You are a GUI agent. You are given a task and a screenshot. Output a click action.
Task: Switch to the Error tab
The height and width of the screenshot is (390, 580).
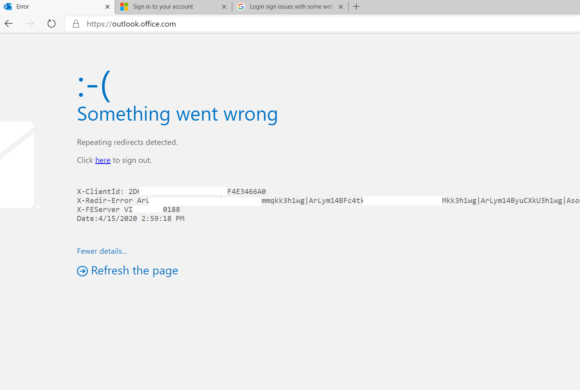(x=57, y=7)
